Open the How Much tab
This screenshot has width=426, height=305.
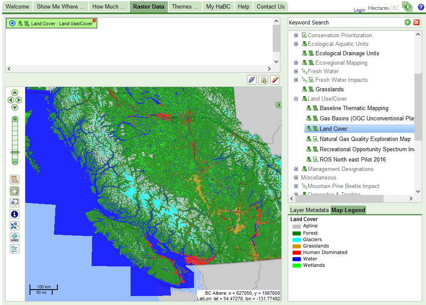(109, 6)
